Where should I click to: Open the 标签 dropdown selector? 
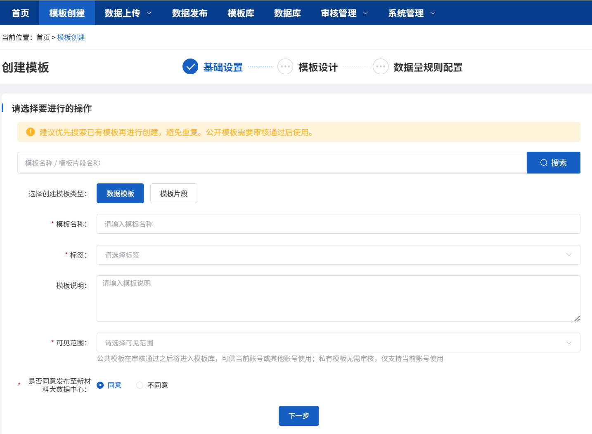(x=338, y=255)
